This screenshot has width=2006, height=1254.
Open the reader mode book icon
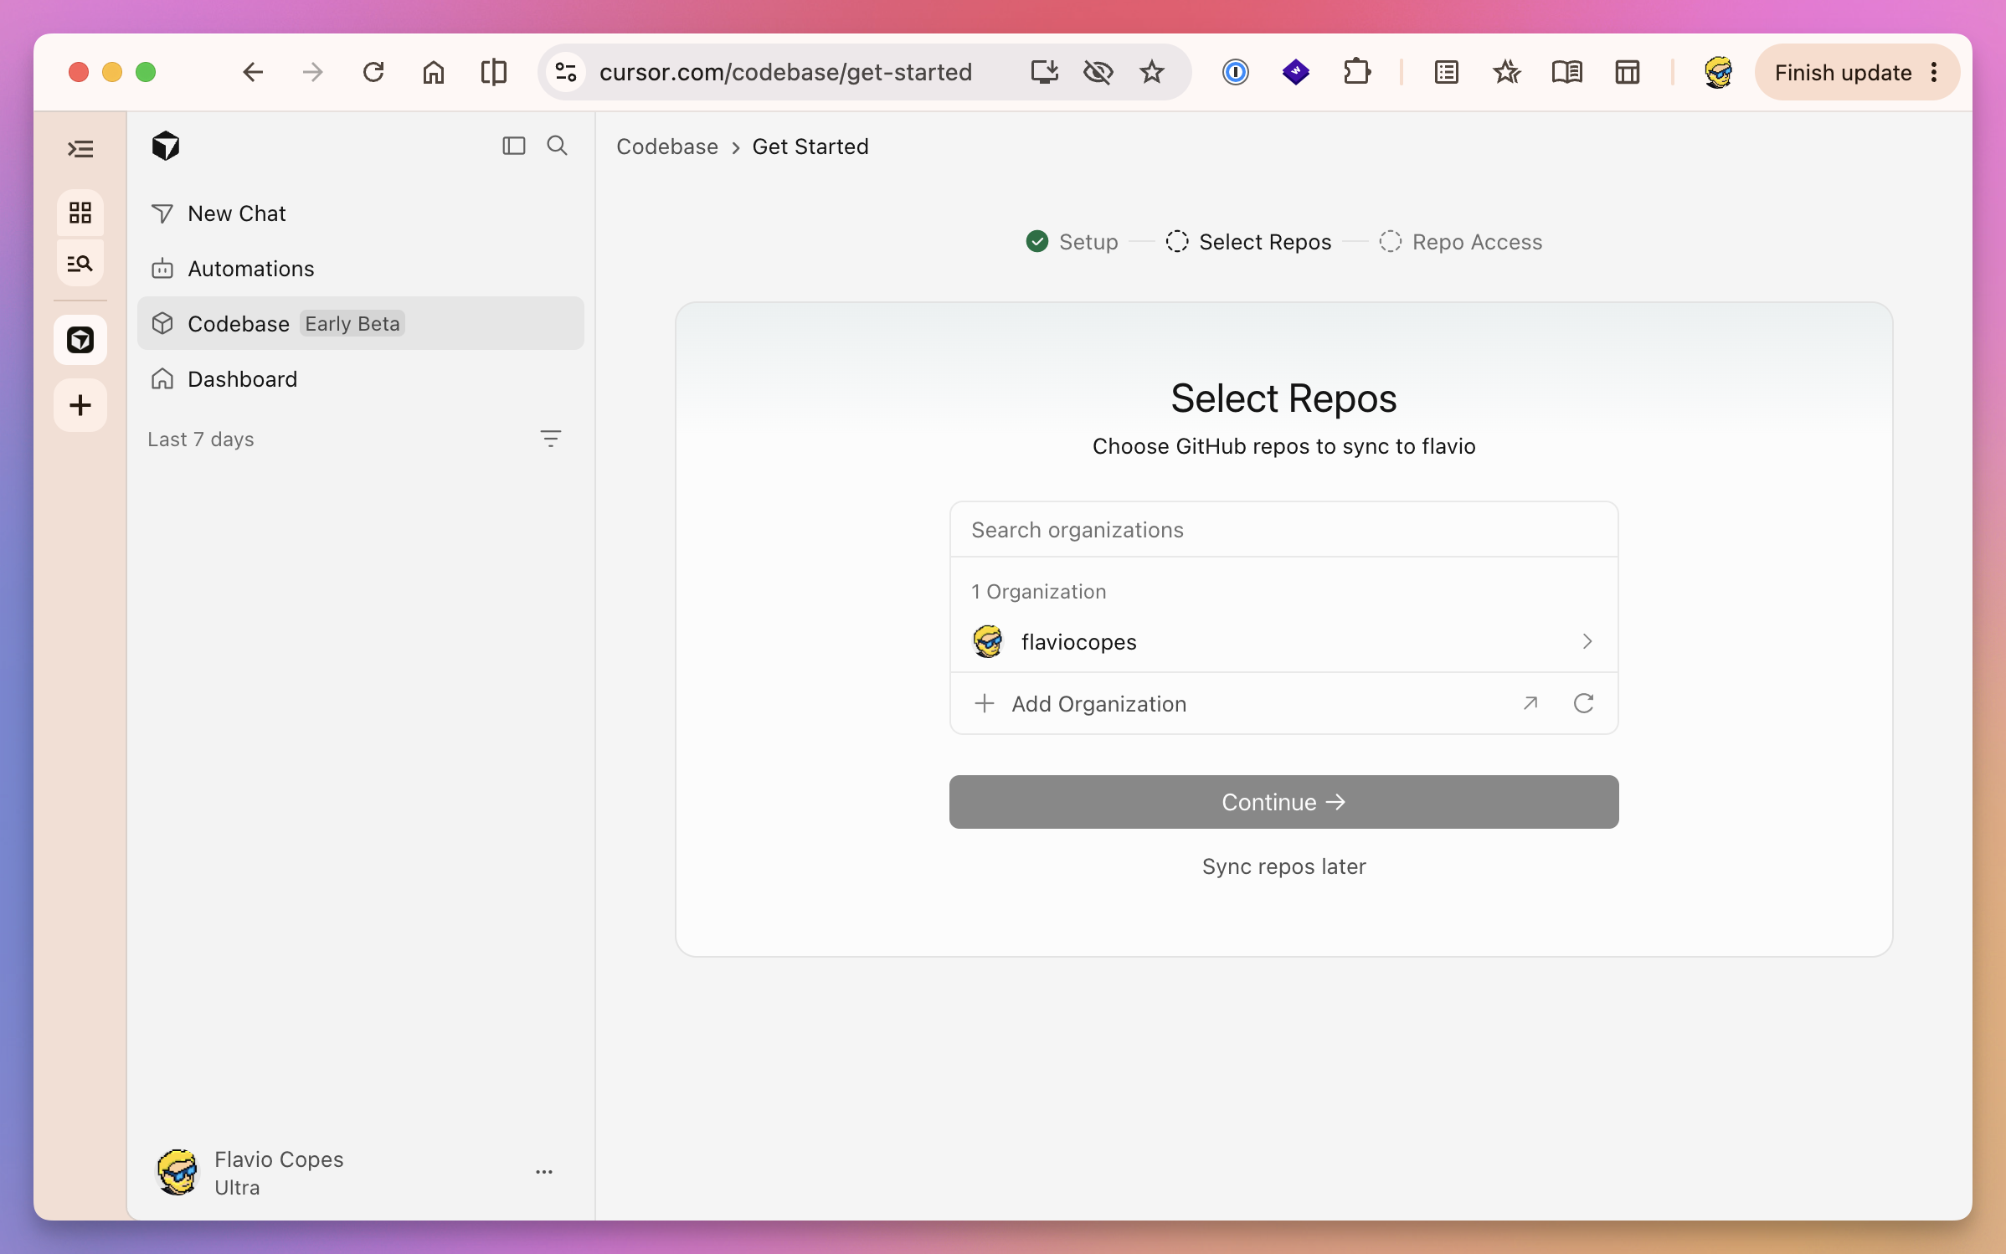[x=1567, y=72]
